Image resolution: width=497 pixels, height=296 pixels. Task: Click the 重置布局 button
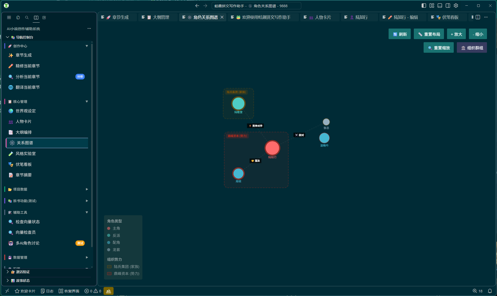(x=429, y=34)
